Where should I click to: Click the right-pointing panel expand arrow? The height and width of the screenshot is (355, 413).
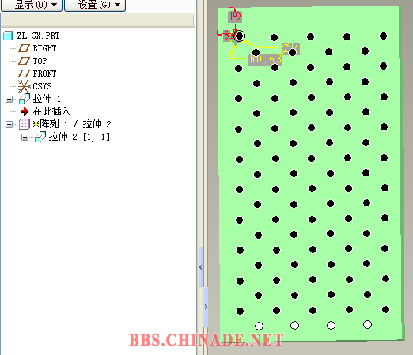[x=206, y=307]
